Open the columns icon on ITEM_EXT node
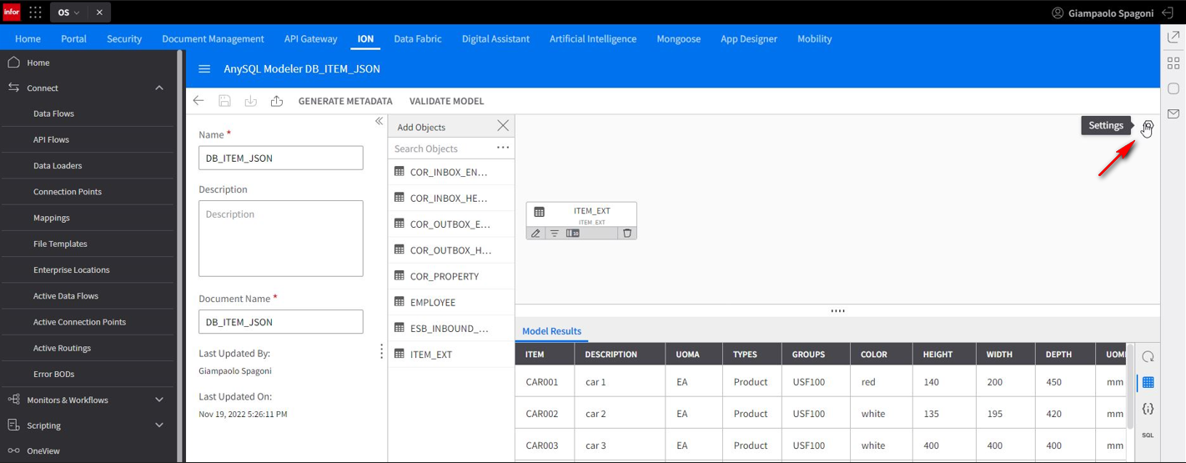 (x=573, y=234)
